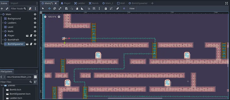Toggle visibility of the Walls node

[x=35, y=31]
